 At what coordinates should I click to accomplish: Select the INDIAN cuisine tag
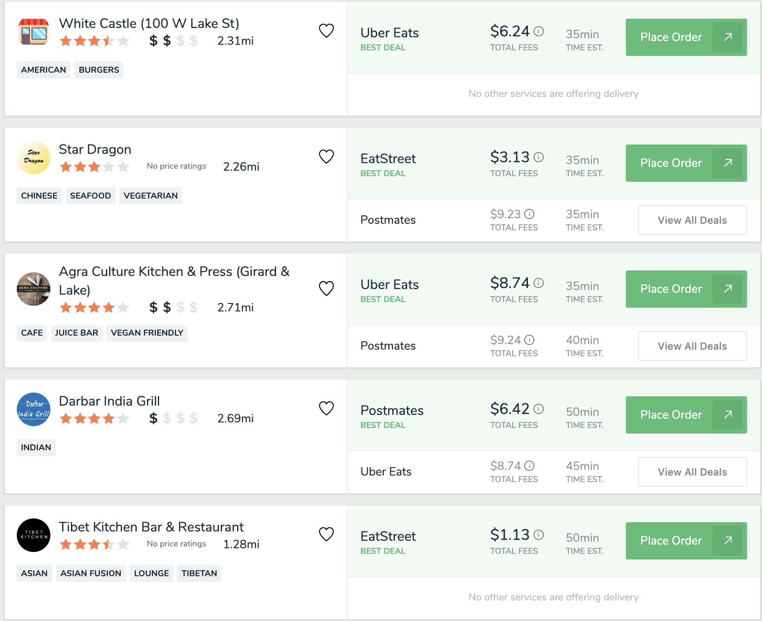[x=36, y=448]
